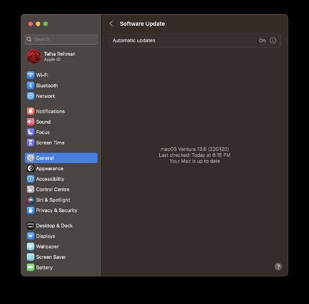Screen dimensions: 309x304
Task: Switch to Appearance settings pane
Action: pos(50,169)
